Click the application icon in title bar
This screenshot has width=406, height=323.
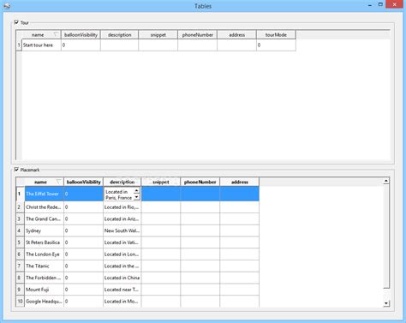(7, 5)
